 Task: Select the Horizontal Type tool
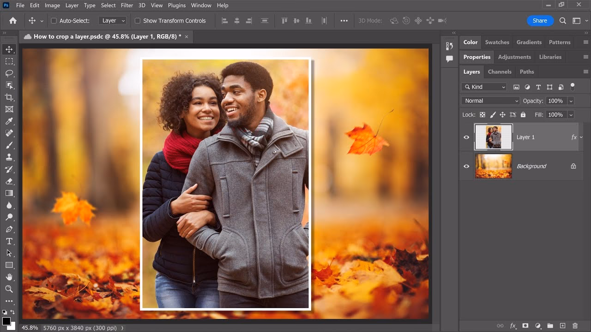click(9, 241)
